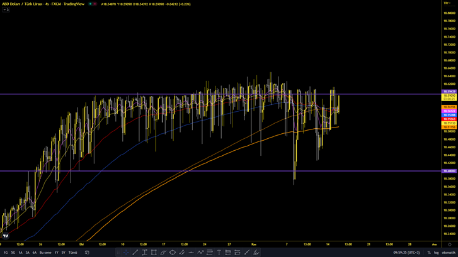Viewport: 458px width, 257px height.
Task: Toggle the red indicator dot beside the title
Action: [x=94, y=4]
